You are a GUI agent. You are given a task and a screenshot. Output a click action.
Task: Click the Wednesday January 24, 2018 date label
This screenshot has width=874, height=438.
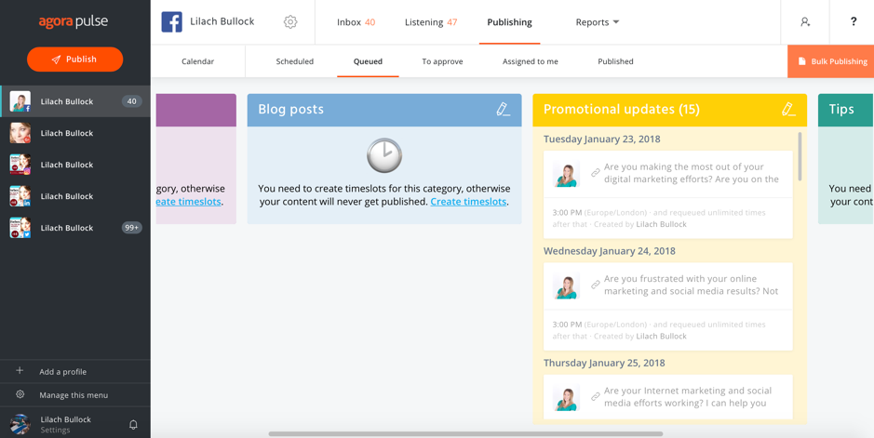pyautogui.click(x=610, y=251)
